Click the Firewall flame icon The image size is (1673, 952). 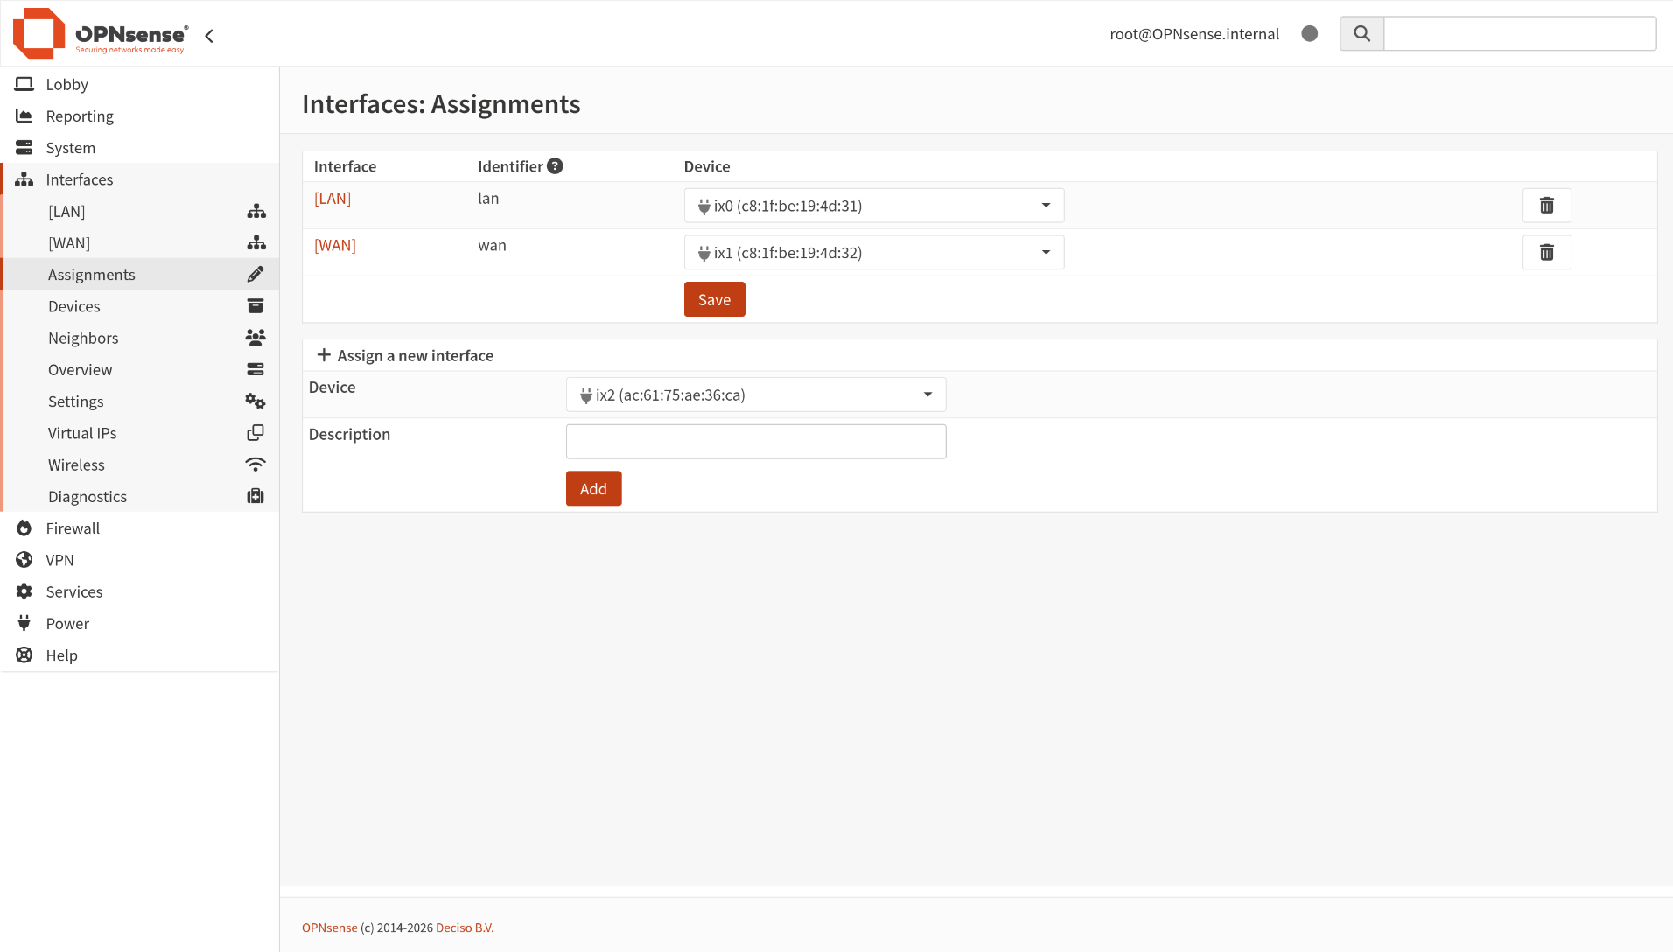click(24, 528)
